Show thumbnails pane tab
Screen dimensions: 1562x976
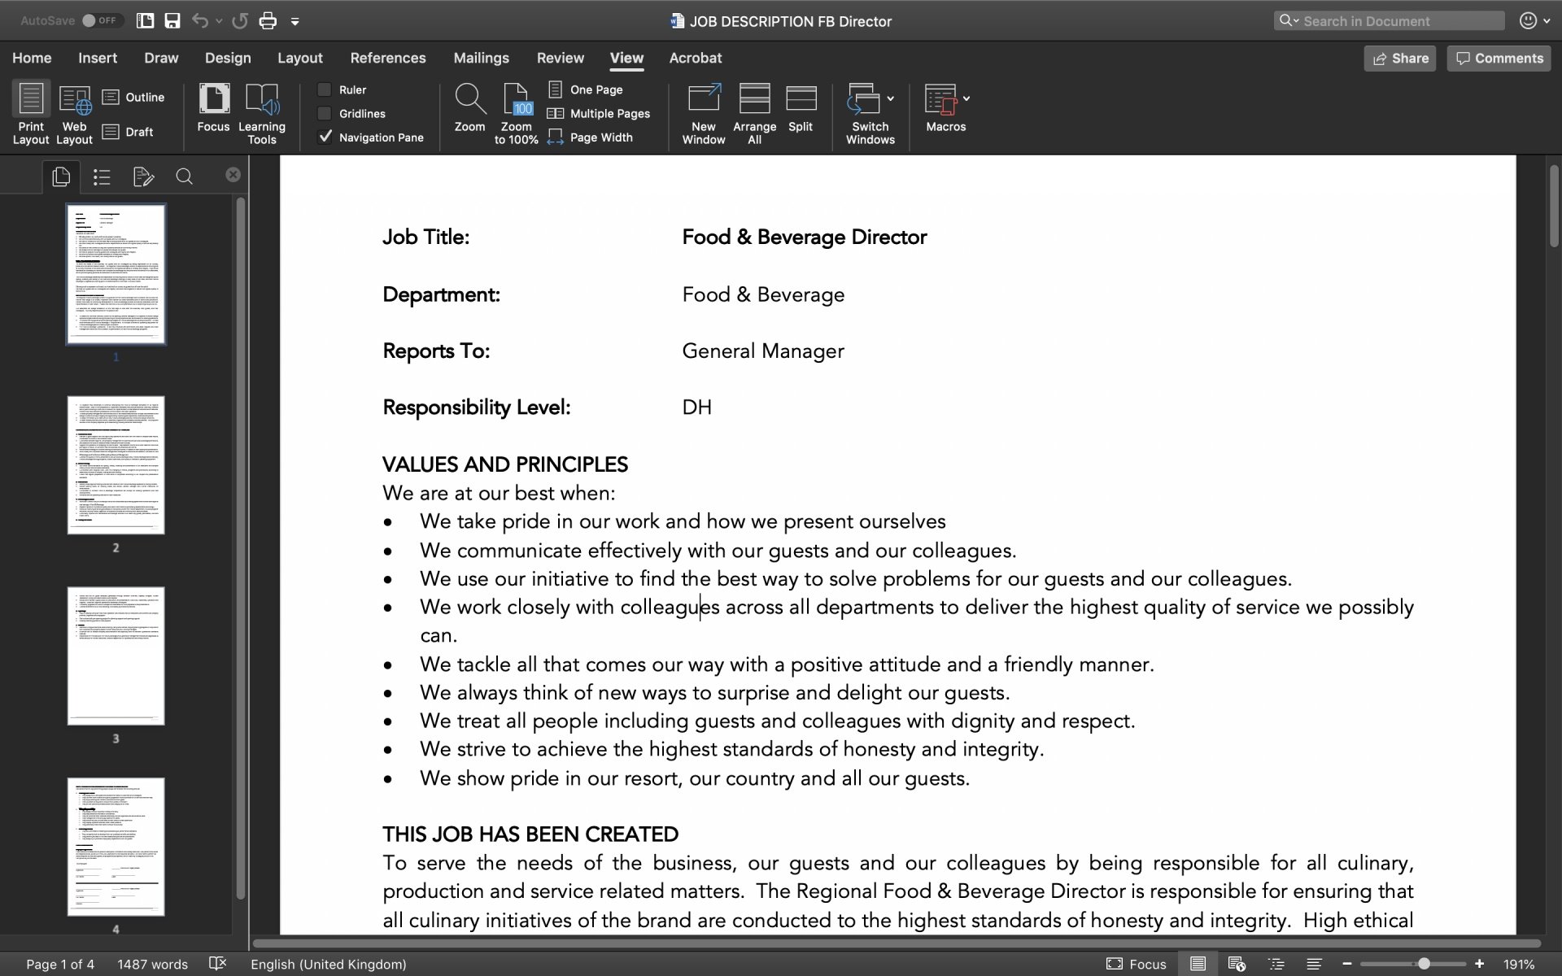[61, 176]
